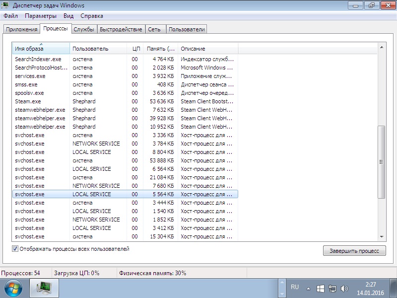The width and height of the screenshot is (397, 298).
Task: Click the Show desktop strip in the taskbar
Action: (394, 289)
